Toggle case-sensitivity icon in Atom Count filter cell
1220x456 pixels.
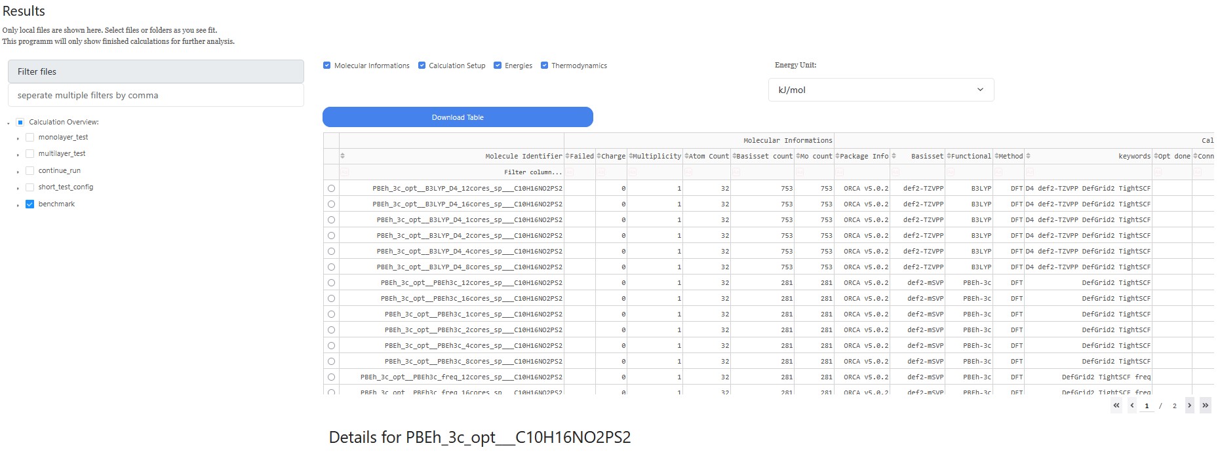click(x=688, y=172)
